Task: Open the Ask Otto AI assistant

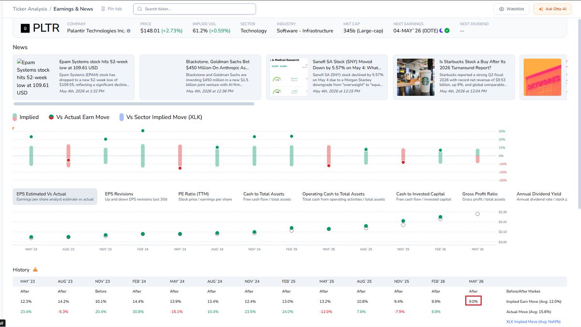Action: pos(552,9)
